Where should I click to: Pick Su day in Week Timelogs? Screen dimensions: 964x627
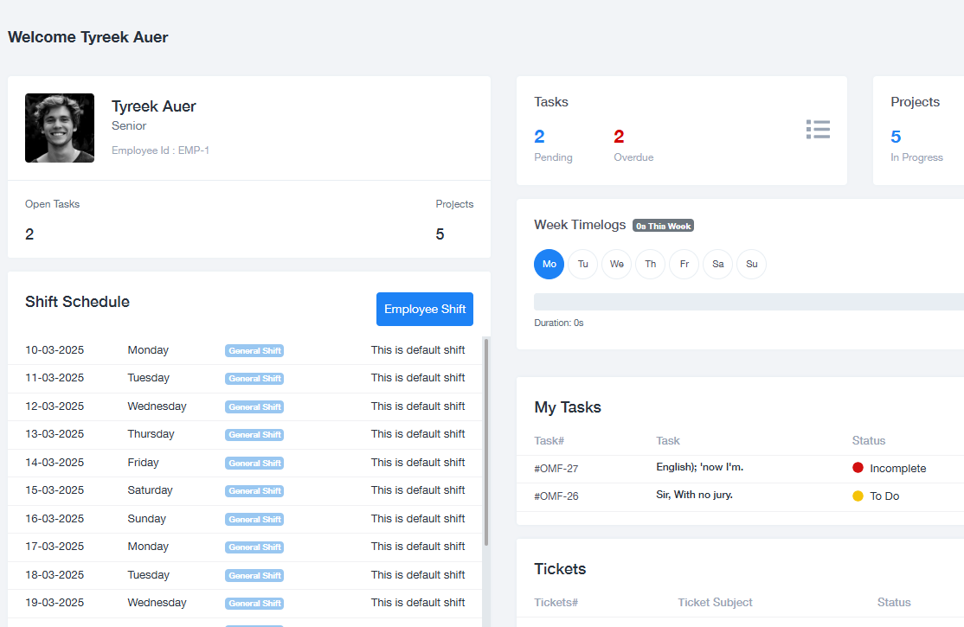(751, 264)
